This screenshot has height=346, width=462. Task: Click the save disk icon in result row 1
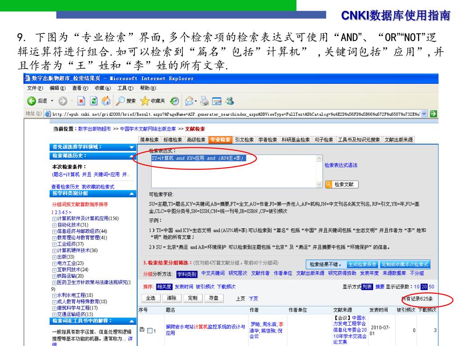point(142,329)
